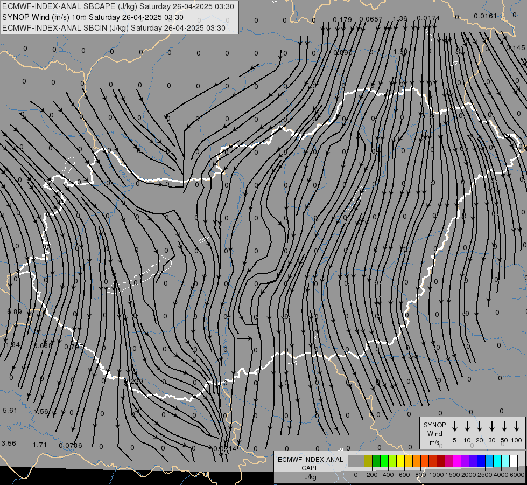Select the olive swatch in the CAPE color bar
The height and width of the screenshot is (485, 527).
[368, 461]
